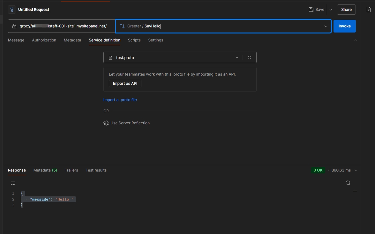The height and width of the screenshot is (234, 375).
Task: Click the Invoke button
Action: 344,26
